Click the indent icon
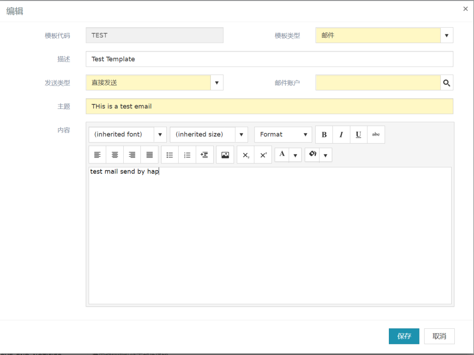The height and width of the screenshot is (355, 474). [x=205, y=155]
